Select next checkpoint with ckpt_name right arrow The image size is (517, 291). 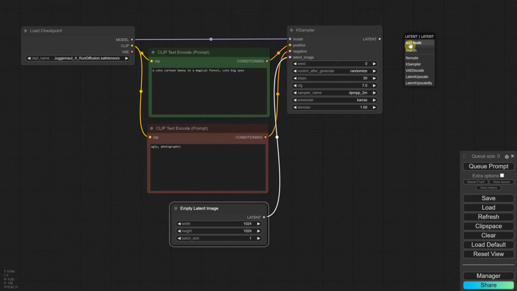tap(127, 58)
